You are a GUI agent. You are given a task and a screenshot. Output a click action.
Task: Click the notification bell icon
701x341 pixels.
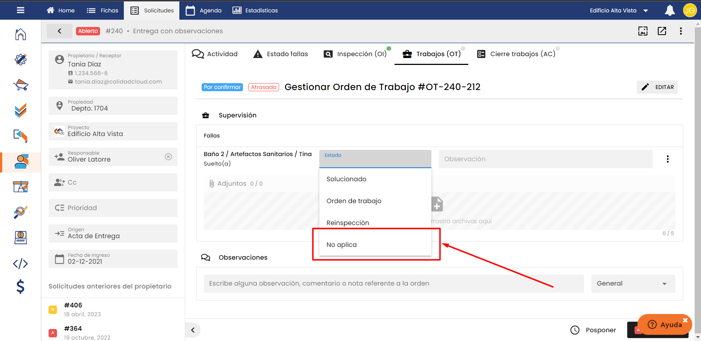coord(670,11)
